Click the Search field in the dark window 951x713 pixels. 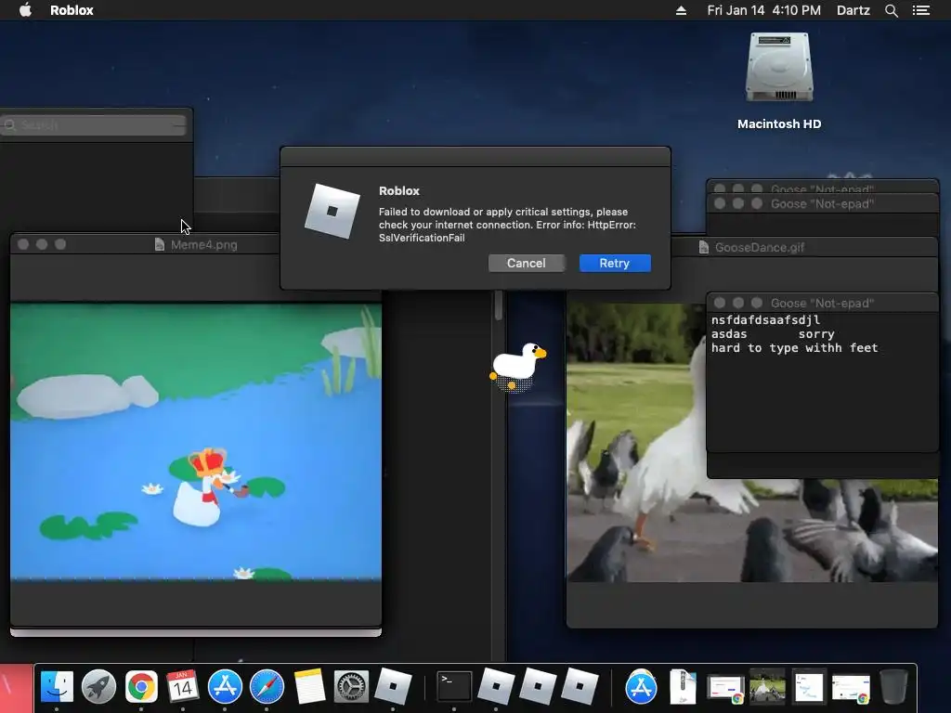(x=94, y=125)
